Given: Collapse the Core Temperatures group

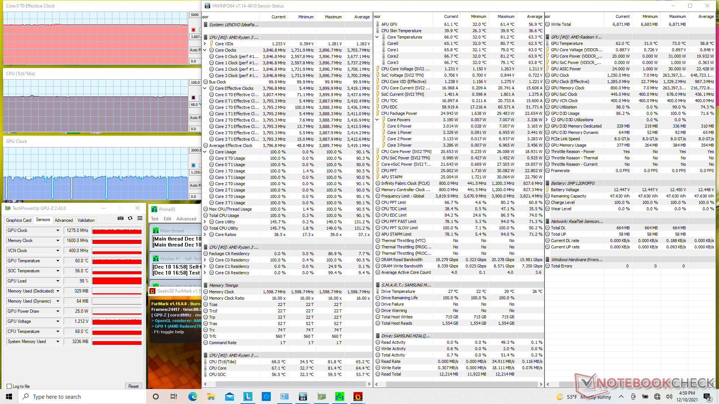Looking at the screenshot, I should [x=377, y=37].
